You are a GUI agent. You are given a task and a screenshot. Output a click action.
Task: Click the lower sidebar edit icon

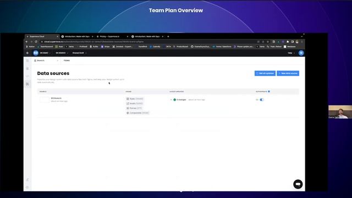click(28, 180)
